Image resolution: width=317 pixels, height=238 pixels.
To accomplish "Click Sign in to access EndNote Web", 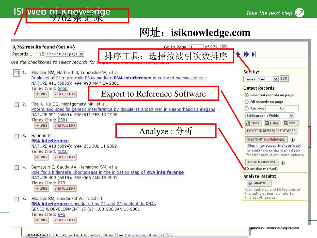I will pos(274,146).
